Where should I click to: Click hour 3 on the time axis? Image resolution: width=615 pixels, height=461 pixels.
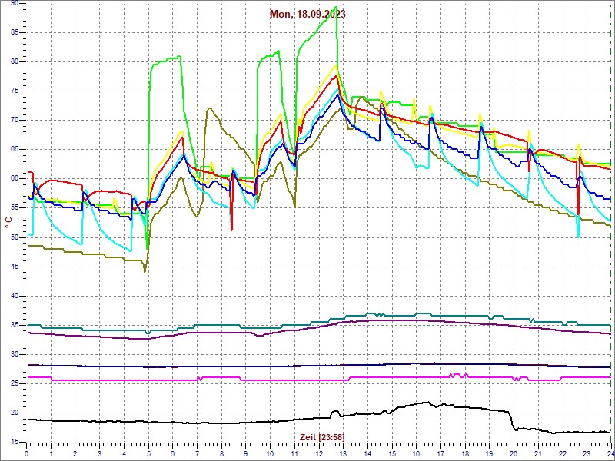click(99, 453)
